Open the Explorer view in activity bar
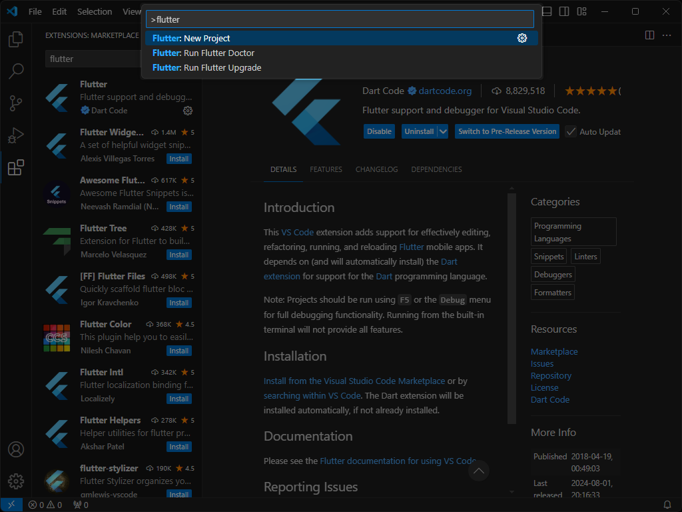Image resolution: width=682 pixels, height=512 pixels. 16,39
